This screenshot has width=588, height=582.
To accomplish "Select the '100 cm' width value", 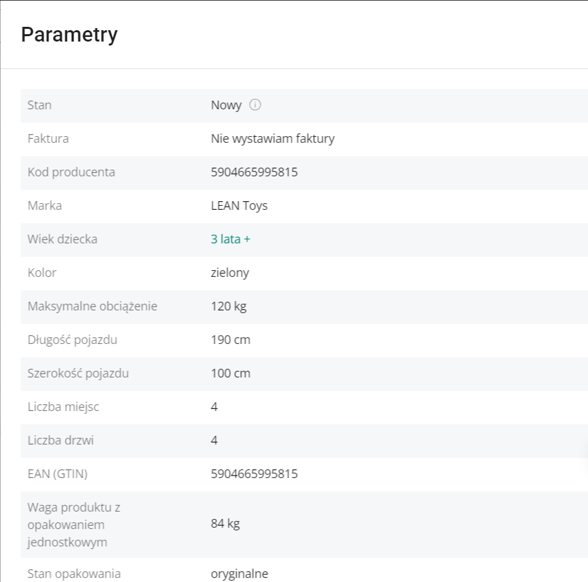I will (x=230, y=373).
